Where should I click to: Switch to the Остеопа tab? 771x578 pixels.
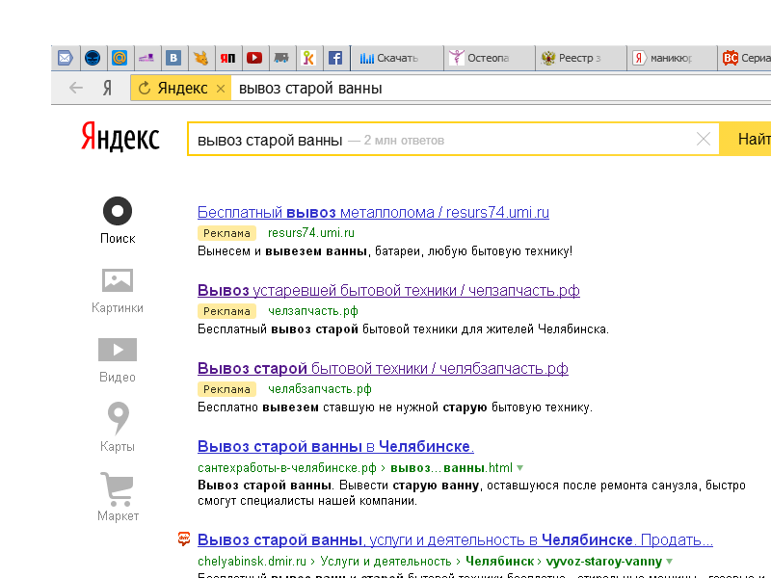[489, 58]
